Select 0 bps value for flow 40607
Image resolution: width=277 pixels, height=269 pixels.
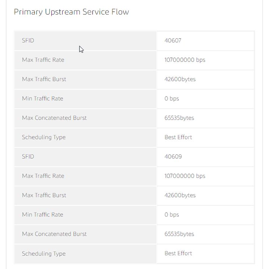pos(172,98)
